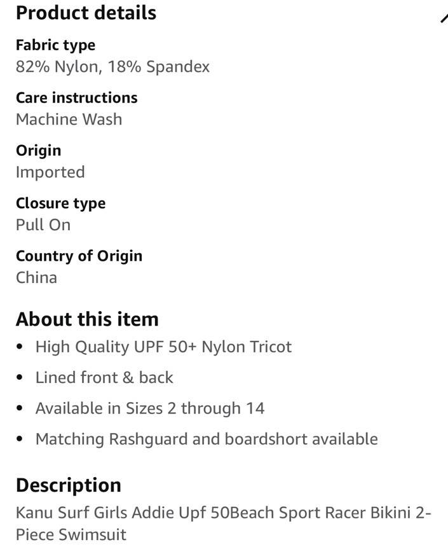Screen dimensions: 448x554
Task: Tap the About this item heading
Action: [x=87, y=319]
